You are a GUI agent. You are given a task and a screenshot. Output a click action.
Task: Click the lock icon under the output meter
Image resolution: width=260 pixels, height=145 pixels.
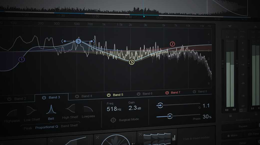coord(256,114)
